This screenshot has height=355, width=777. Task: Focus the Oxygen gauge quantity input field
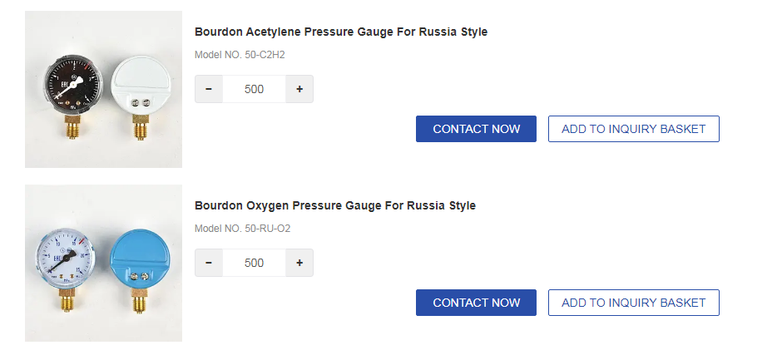pyautogui.click(x=254, y=263)
